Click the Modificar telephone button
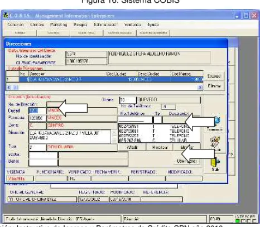Image resolution: width=260 pixels, height=227 pixels. point(160,147)
